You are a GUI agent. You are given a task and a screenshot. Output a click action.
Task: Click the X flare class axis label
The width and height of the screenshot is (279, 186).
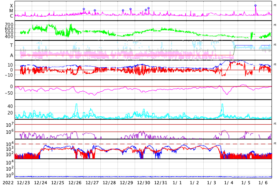[x=11, y=6]
